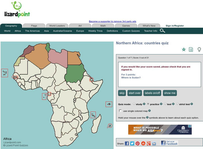Open the search magnifier icon
The height and width of the screenshot is (149, 203).
tap(162, 31)
